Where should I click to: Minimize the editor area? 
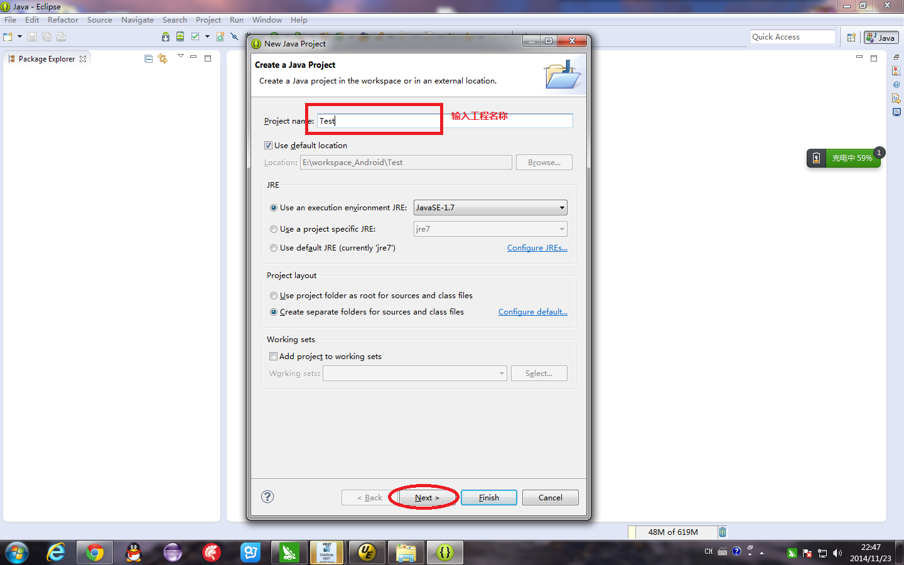pyautogui.click(x=859, y=57)
